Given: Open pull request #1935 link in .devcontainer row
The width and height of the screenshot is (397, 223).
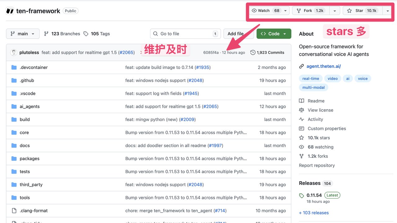Looking at the screenshot, I should point(202,67).
